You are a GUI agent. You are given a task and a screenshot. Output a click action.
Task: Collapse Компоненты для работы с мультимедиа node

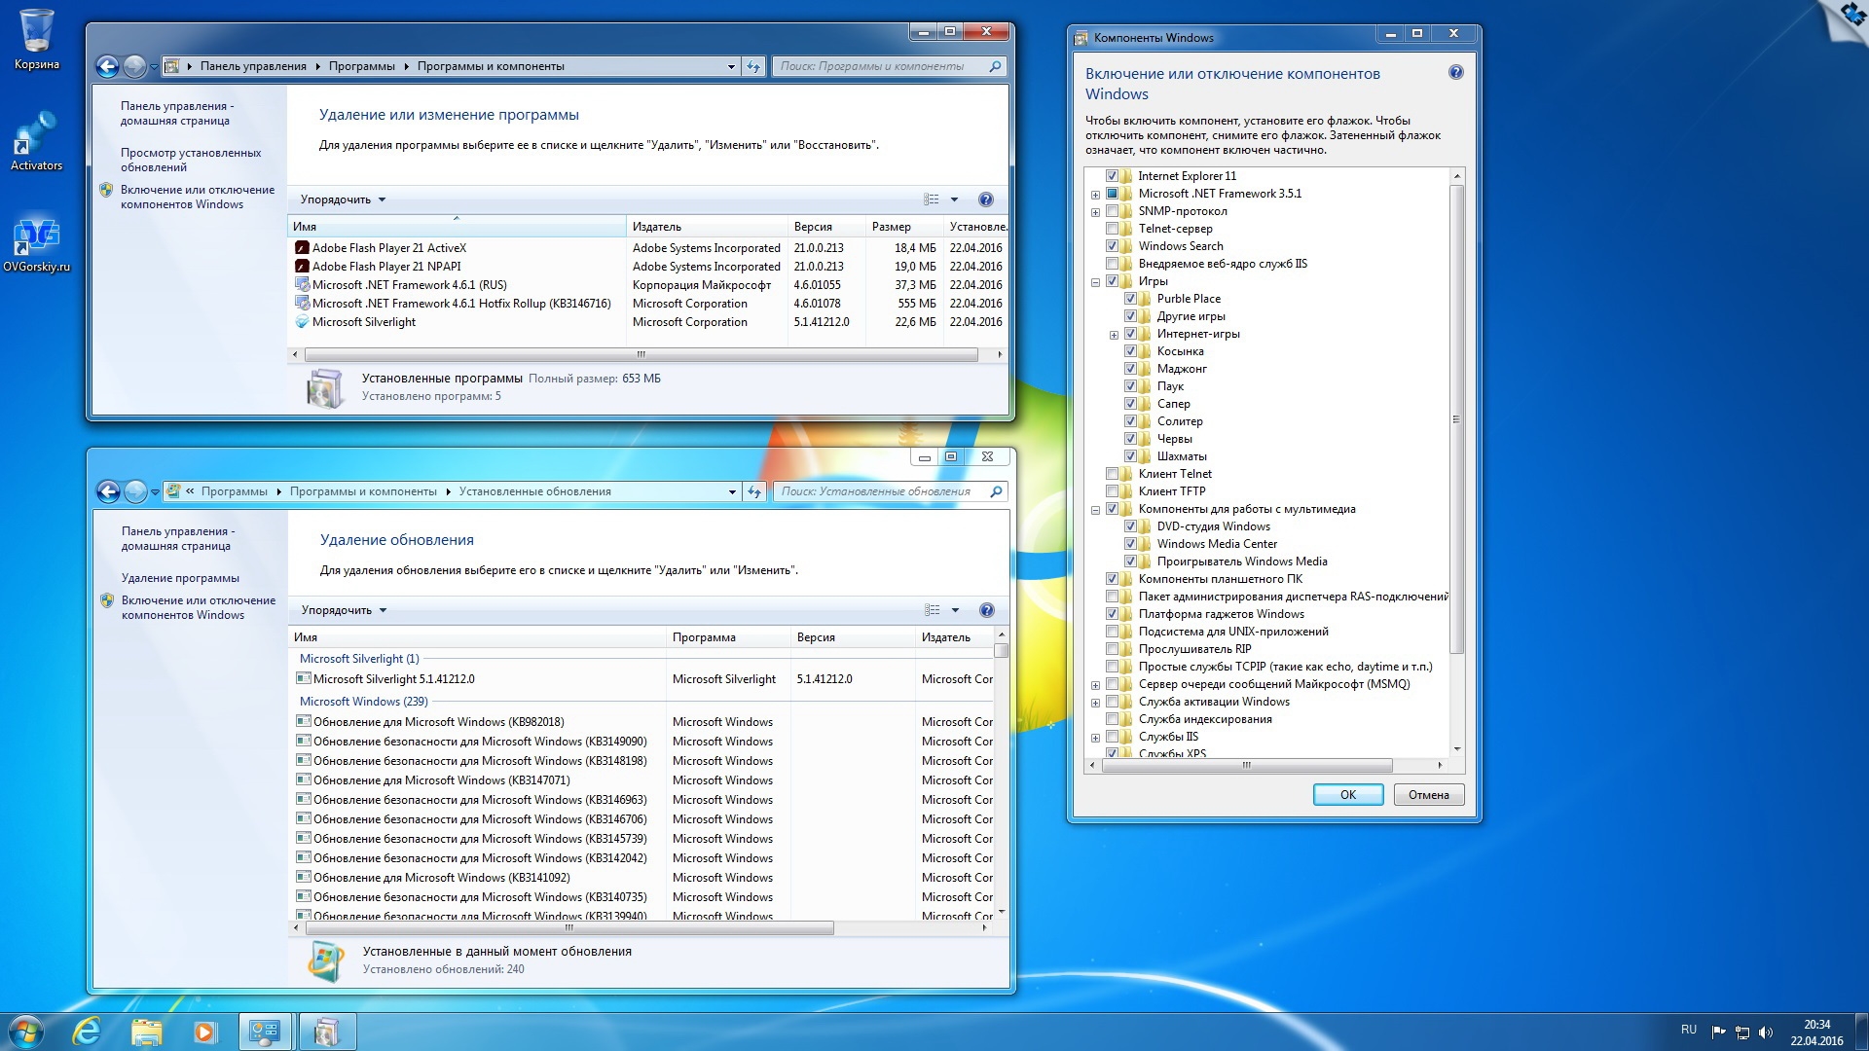coord(1095,510)
